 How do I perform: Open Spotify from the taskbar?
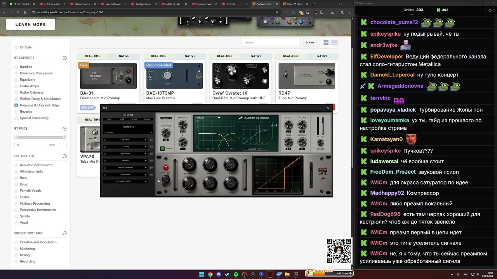pyautogui.click(x=236, y=274)
